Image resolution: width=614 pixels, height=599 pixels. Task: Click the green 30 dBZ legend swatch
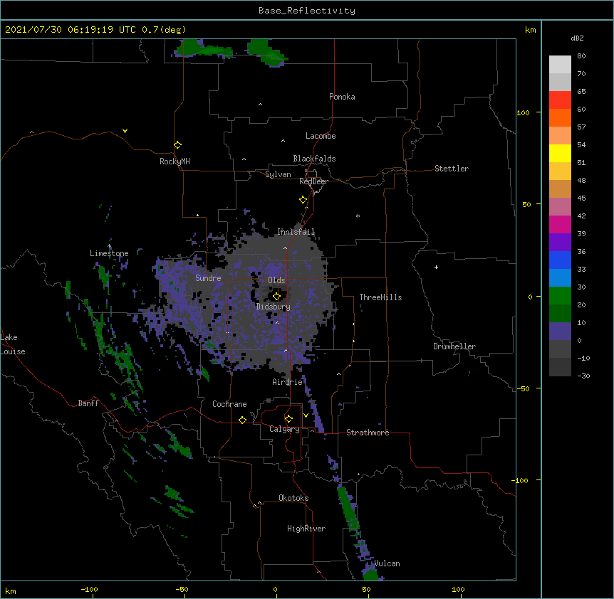coord(560,296)
